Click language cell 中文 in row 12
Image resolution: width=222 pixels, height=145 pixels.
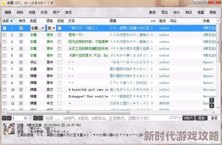pyautogui.click(x=50, y=103)
